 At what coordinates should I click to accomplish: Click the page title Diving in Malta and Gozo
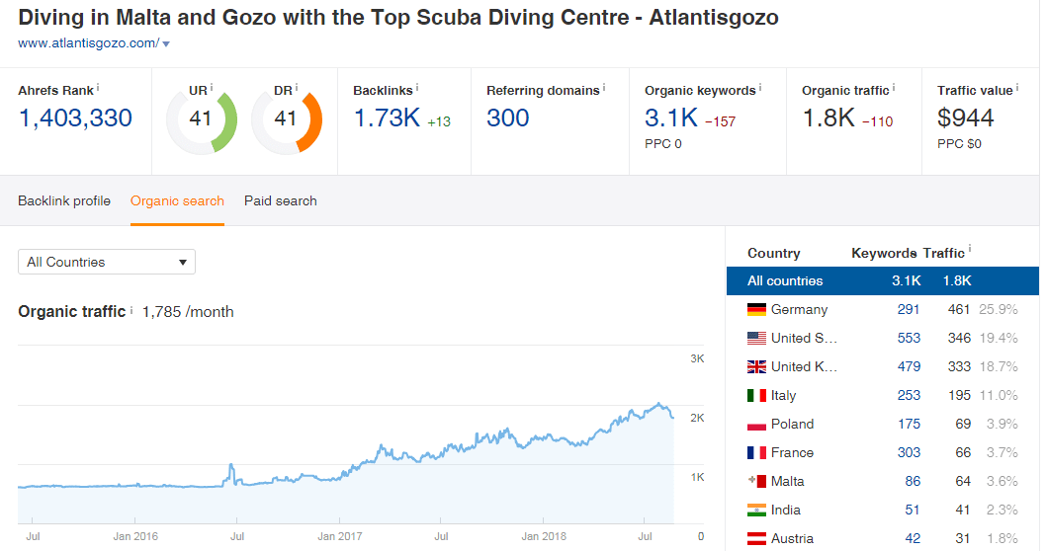pos(397,18)
